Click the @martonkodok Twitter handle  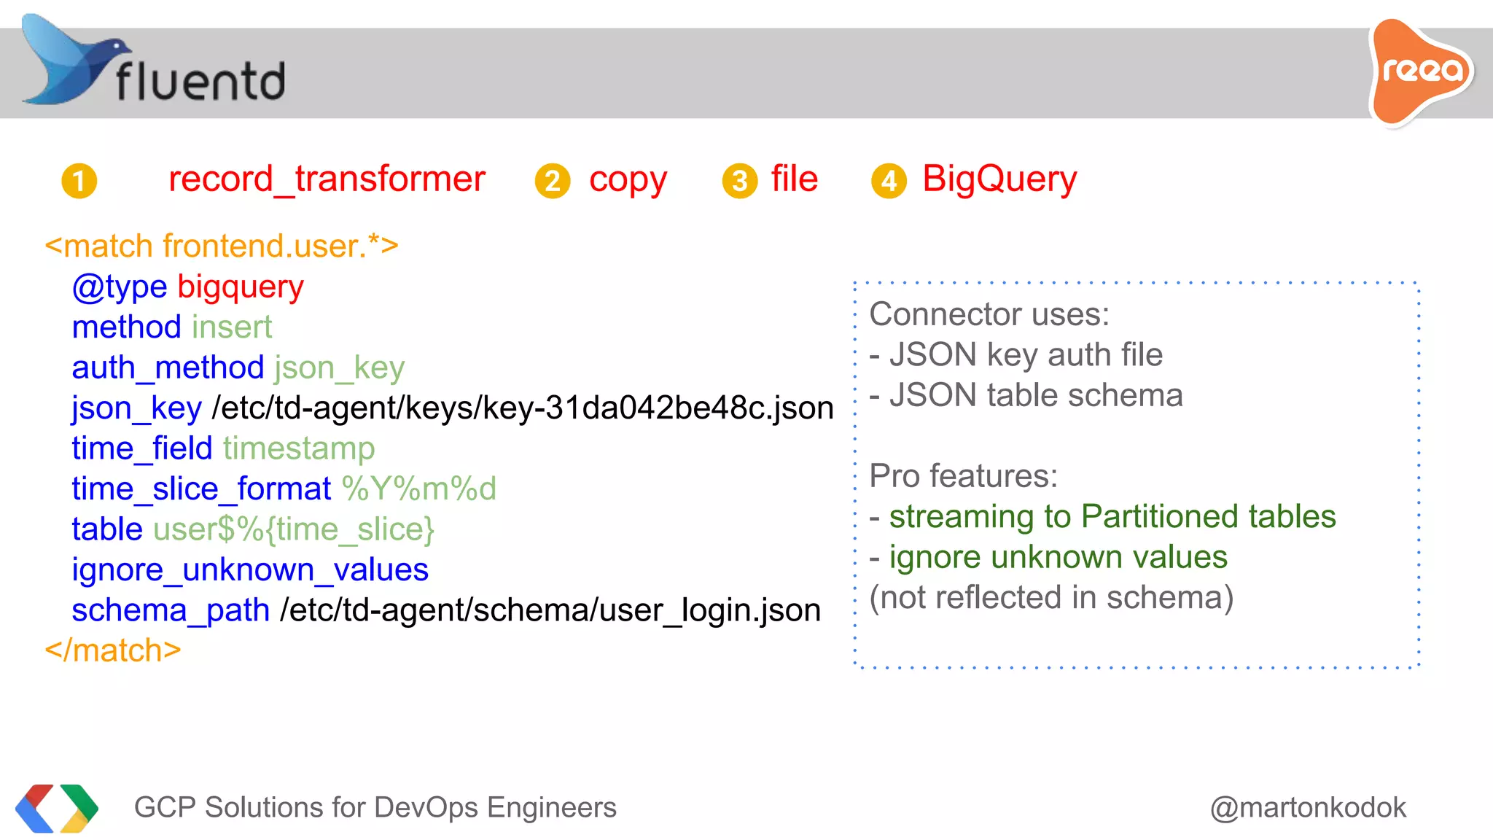pos(1308,808)
